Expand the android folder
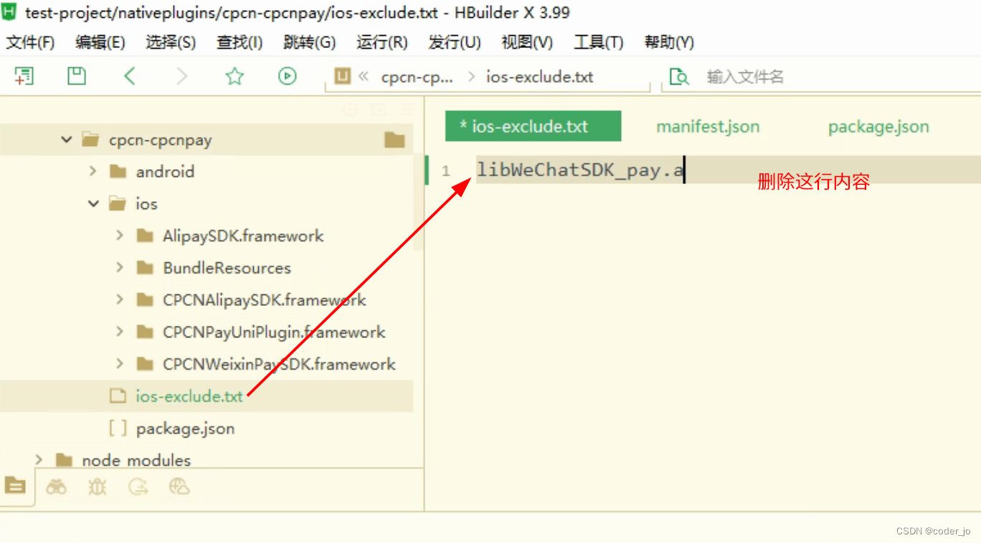The width and height of the screenshot is (981, 543). 93,171
